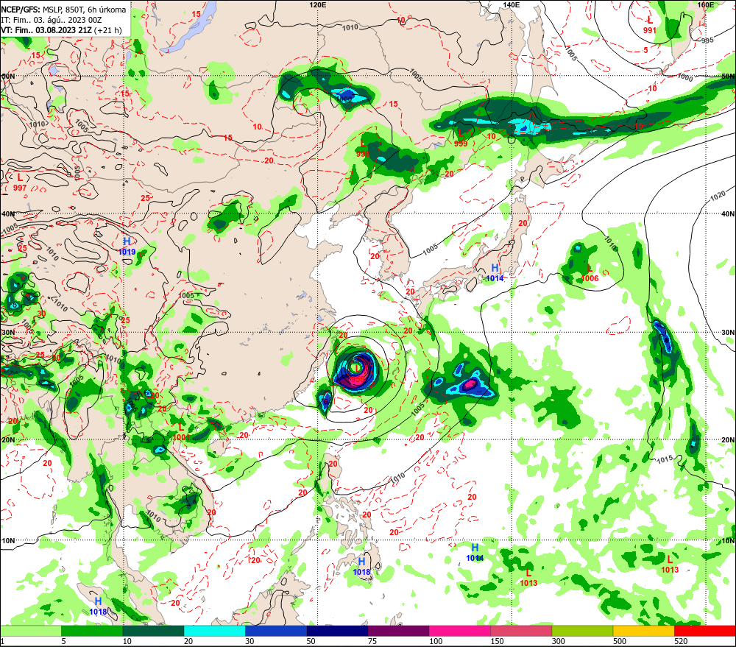
Task: Click the high pressure 'H 1019' marker
Action: click(127, 247)
